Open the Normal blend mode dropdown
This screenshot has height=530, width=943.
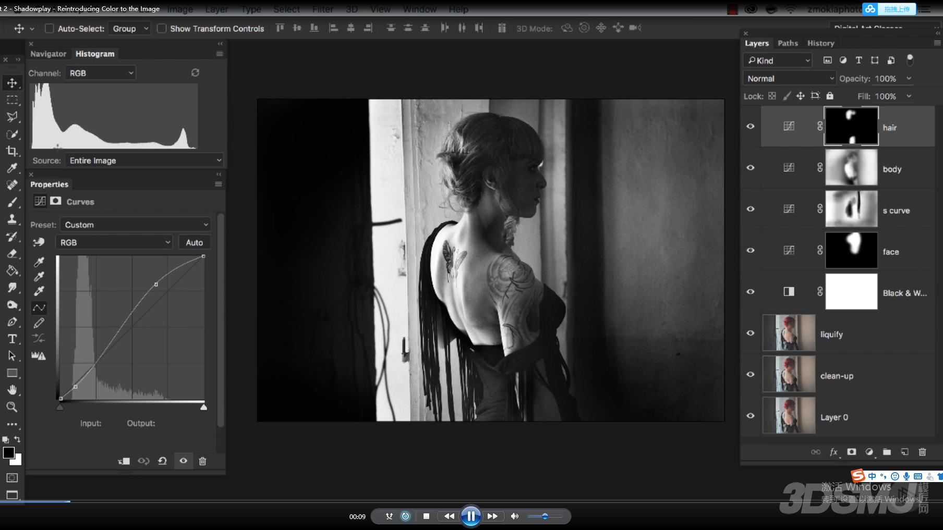pyautogui.click(x=790, y=78)
